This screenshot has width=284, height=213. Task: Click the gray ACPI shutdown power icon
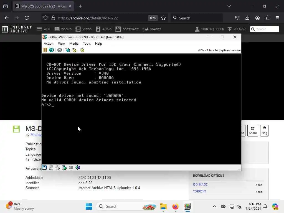click(x=60, y=50)
